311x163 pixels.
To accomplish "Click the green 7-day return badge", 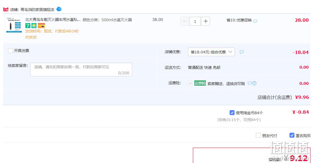I will [x=28, y=26].
